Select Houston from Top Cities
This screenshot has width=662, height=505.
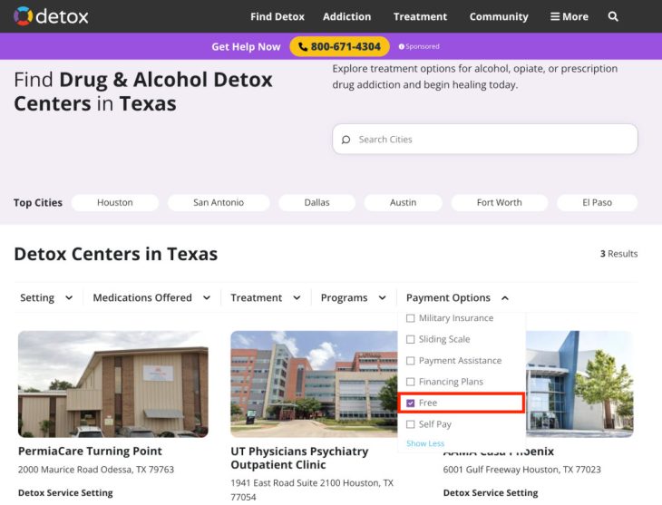point(115,202)
